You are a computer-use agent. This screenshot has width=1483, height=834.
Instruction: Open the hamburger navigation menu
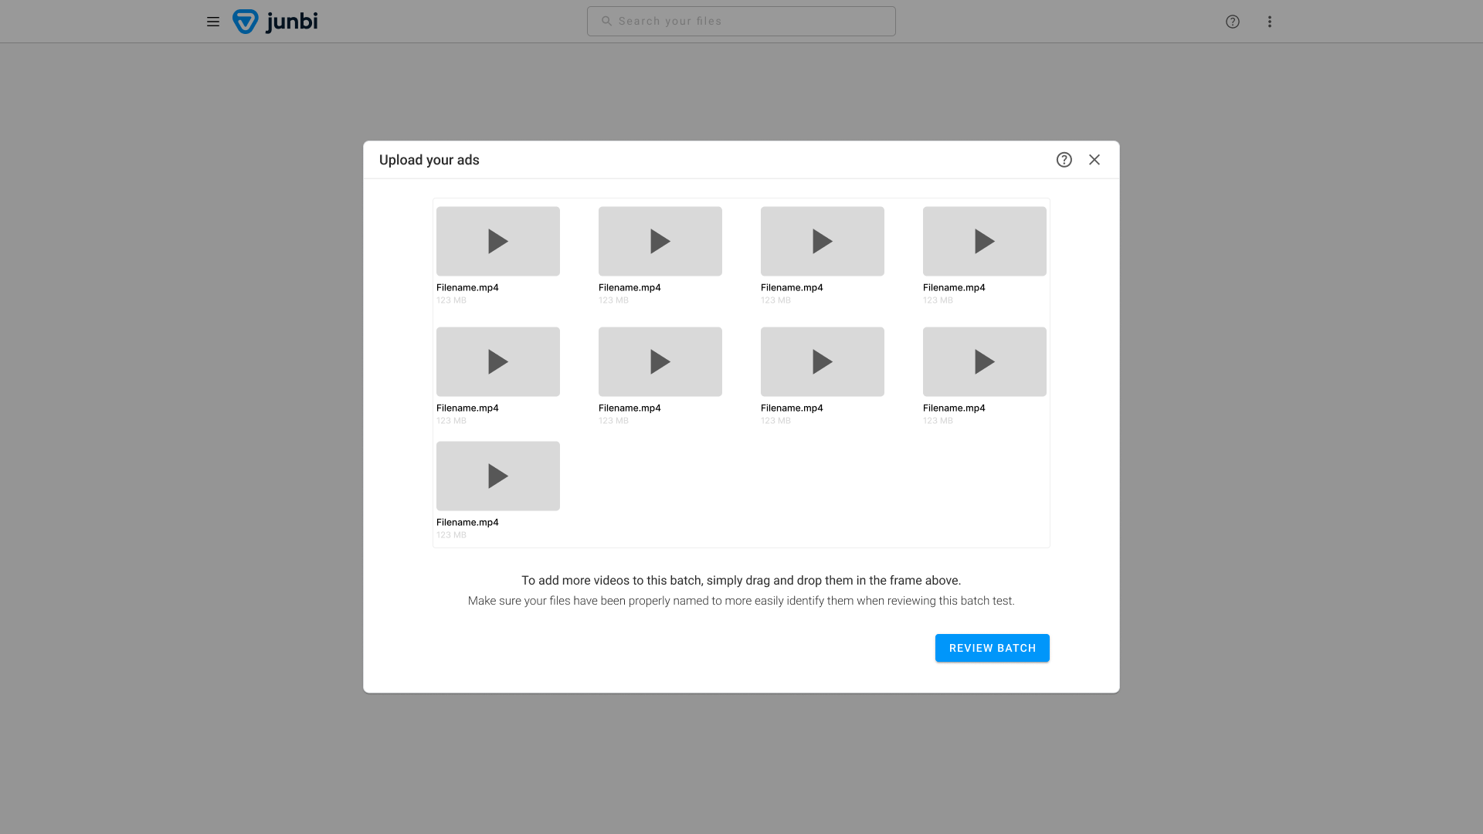(213, 22)
